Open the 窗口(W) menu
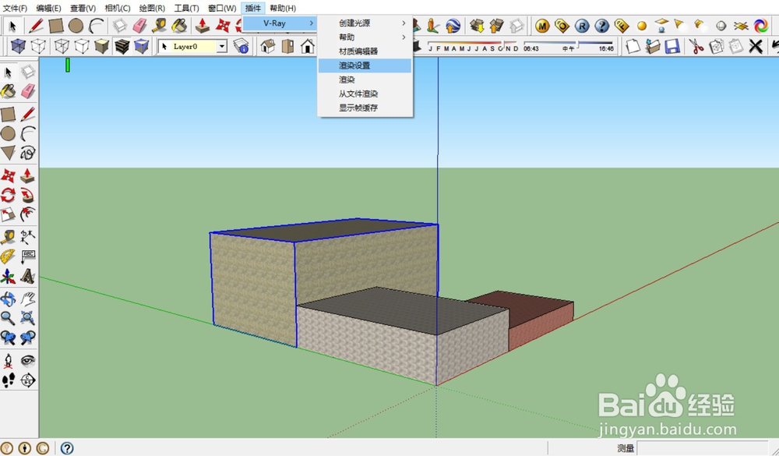Screen dimensions: 779x456 tap(222, 8)
